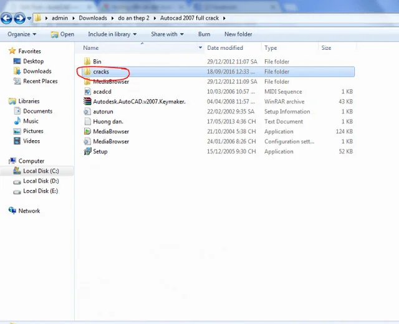This screenshot has height=324, width=399.
Task: Click the '43 KB' size value
Action: click(345, 102)
